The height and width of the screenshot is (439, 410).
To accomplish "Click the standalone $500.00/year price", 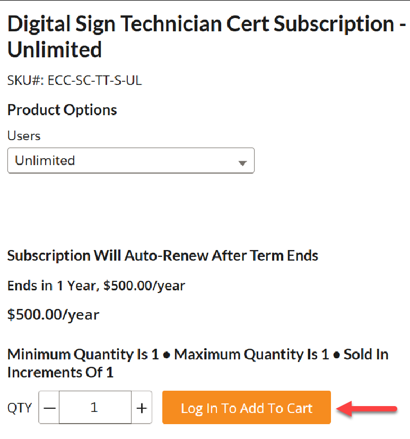I will tap(53, 314).
